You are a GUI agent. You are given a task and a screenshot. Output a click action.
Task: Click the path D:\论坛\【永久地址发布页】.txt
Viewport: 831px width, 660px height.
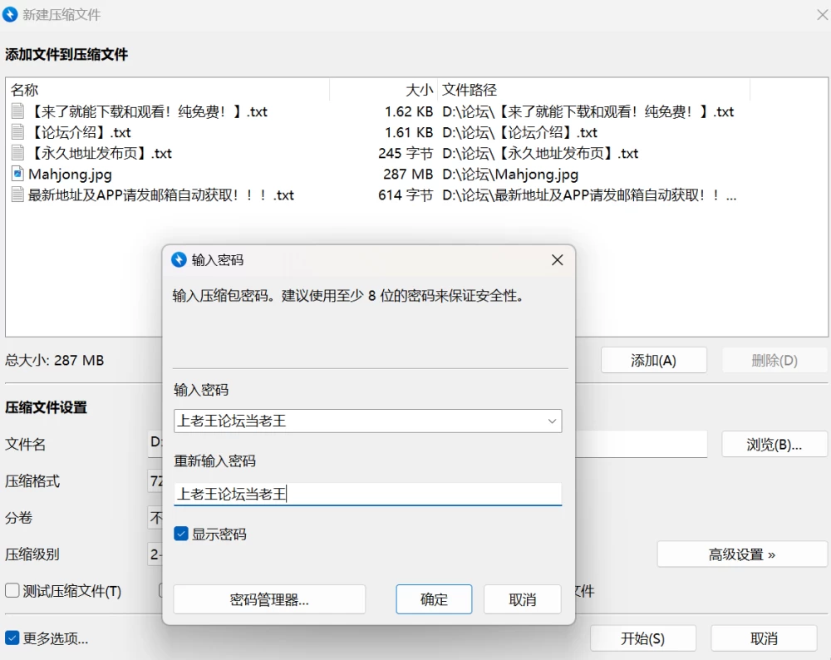(541, 153)
